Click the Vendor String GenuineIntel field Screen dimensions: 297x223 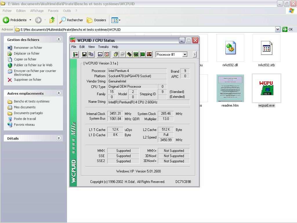[137, 81]
